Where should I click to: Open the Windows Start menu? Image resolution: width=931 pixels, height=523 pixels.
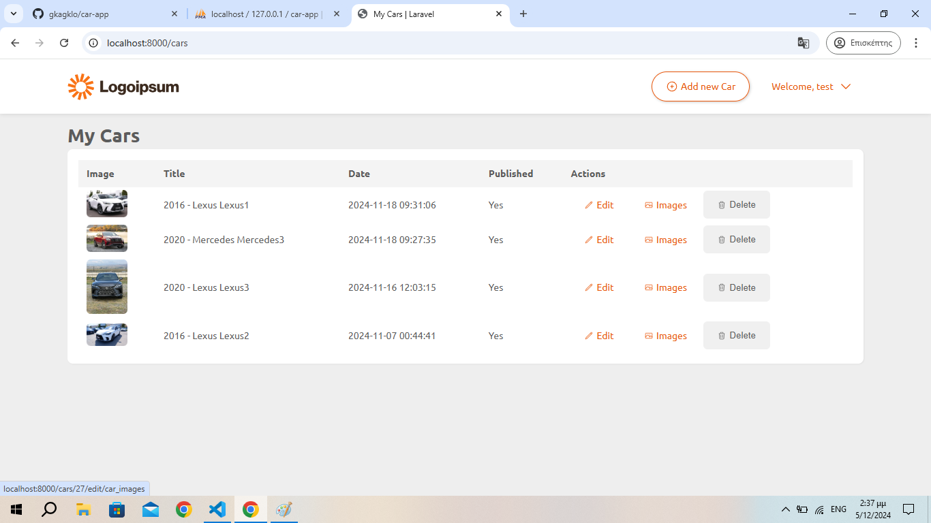[16, 509]
